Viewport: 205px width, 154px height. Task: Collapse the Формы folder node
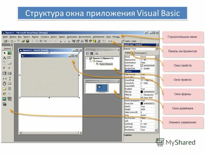click(90, 61)
